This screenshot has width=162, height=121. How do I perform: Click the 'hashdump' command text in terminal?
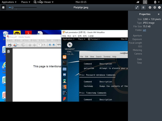(88, 86)
